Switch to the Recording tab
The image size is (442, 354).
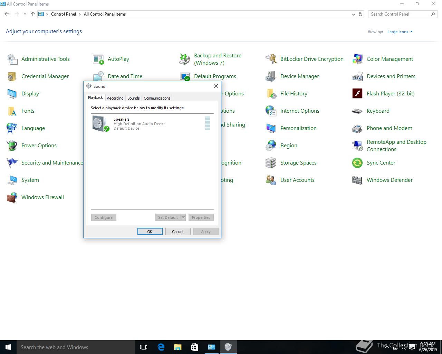[x=115, y=98]
